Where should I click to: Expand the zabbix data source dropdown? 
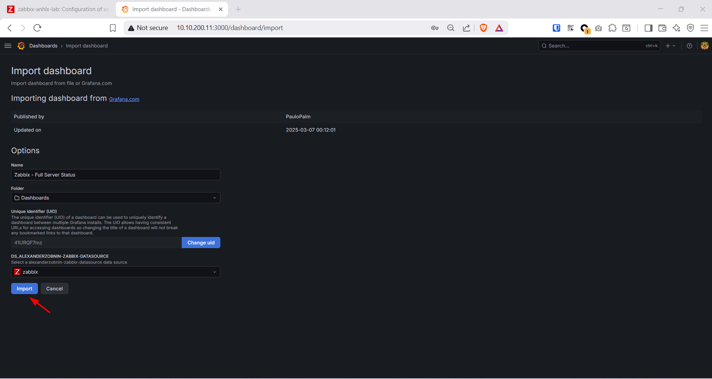(116, 272)
